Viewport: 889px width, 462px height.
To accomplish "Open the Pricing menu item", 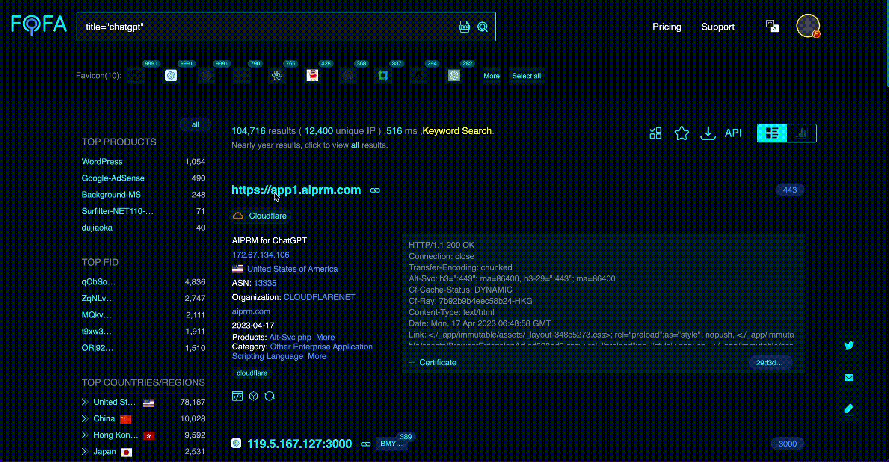I will point(666,26).
